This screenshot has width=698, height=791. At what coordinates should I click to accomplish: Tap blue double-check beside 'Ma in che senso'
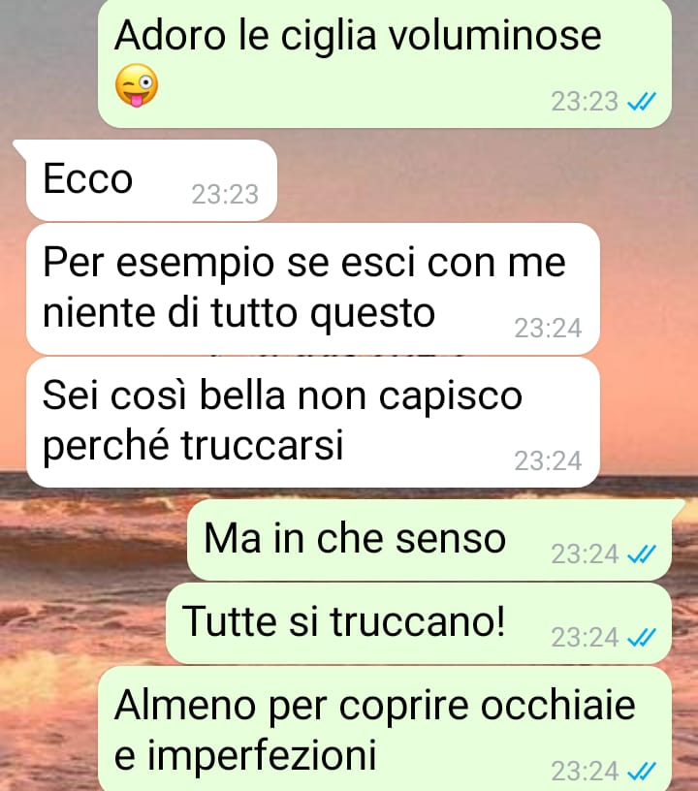(x=641, y=554)
